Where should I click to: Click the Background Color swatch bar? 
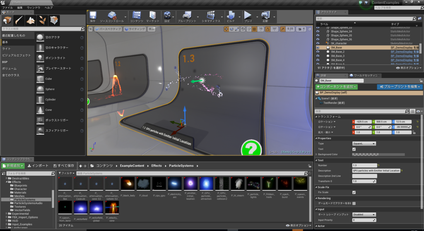378,155
